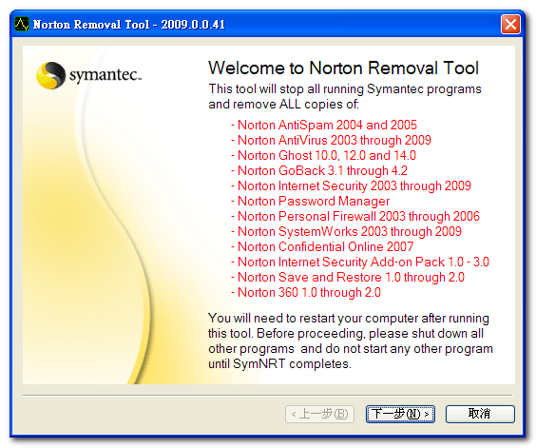Close the Norton Removal Tool window
The image size is (536, 448).
(510, 25)
